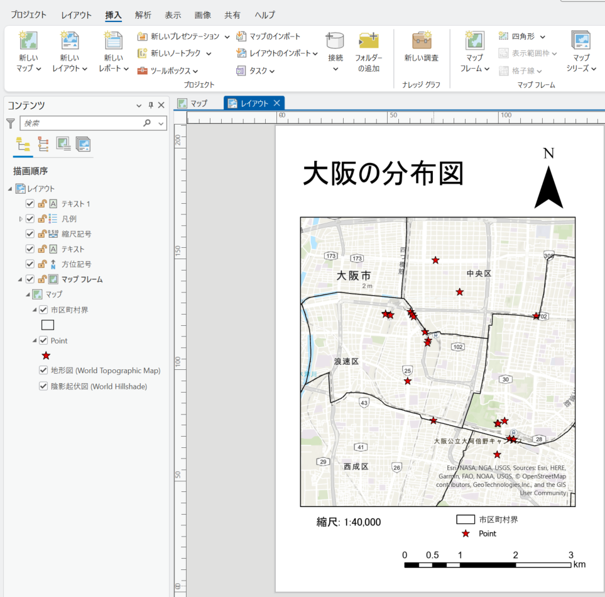Open the 解析 ribbon tab

click(x=143, y=15)
